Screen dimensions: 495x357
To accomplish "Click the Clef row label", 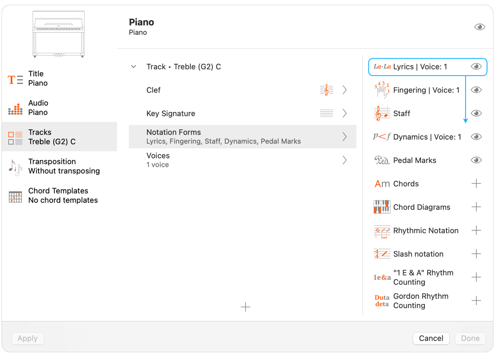I will (153, 90).
